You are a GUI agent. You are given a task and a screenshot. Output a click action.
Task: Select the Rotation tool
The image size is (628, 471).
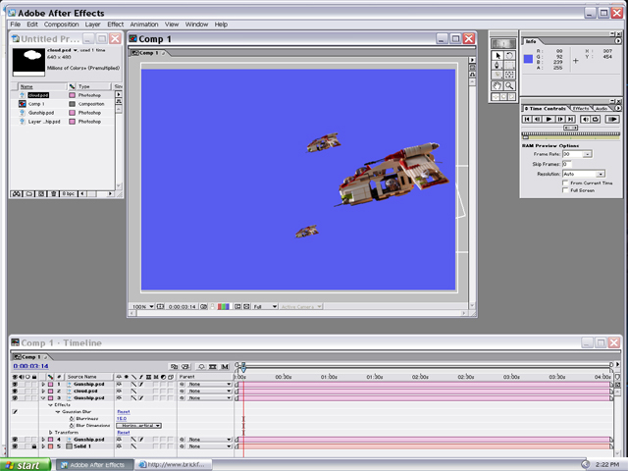pos(510,54)
